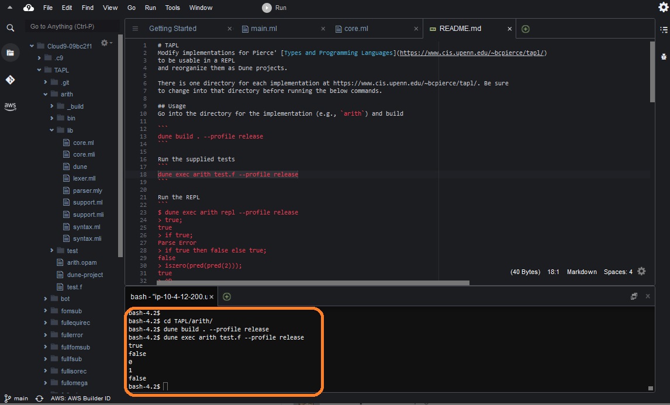Open core.mli in the file tree
The image size is (670, 405).
[84, 155]
